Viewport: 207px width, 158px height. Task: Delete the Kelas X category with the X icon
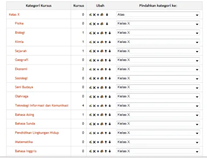(94, 15)
